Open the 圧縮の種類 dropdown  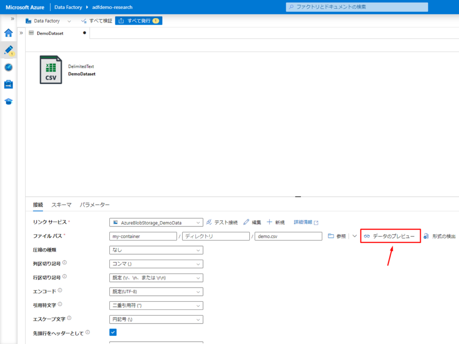coord(156,250)
